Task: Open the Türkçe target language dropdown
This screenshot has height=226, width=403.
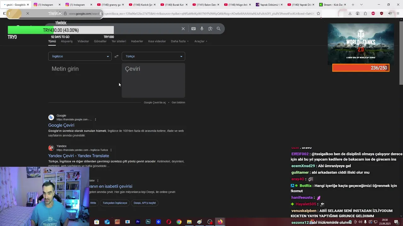Action: 153,56
